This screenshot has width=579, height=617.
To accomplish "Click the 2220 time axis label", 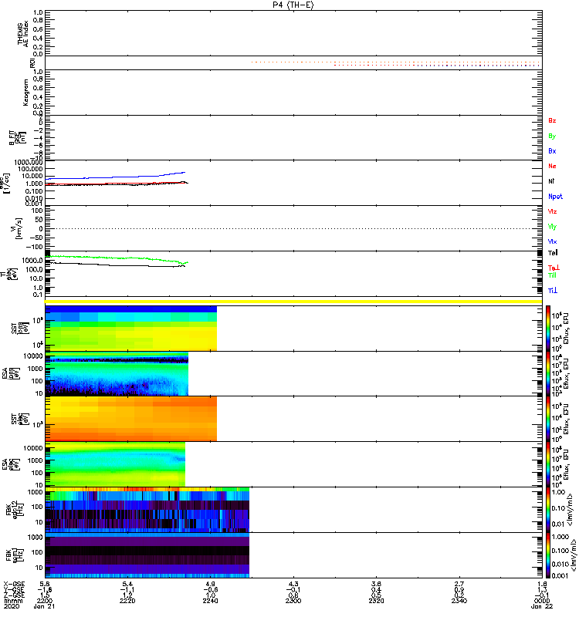I will point(127,601).
